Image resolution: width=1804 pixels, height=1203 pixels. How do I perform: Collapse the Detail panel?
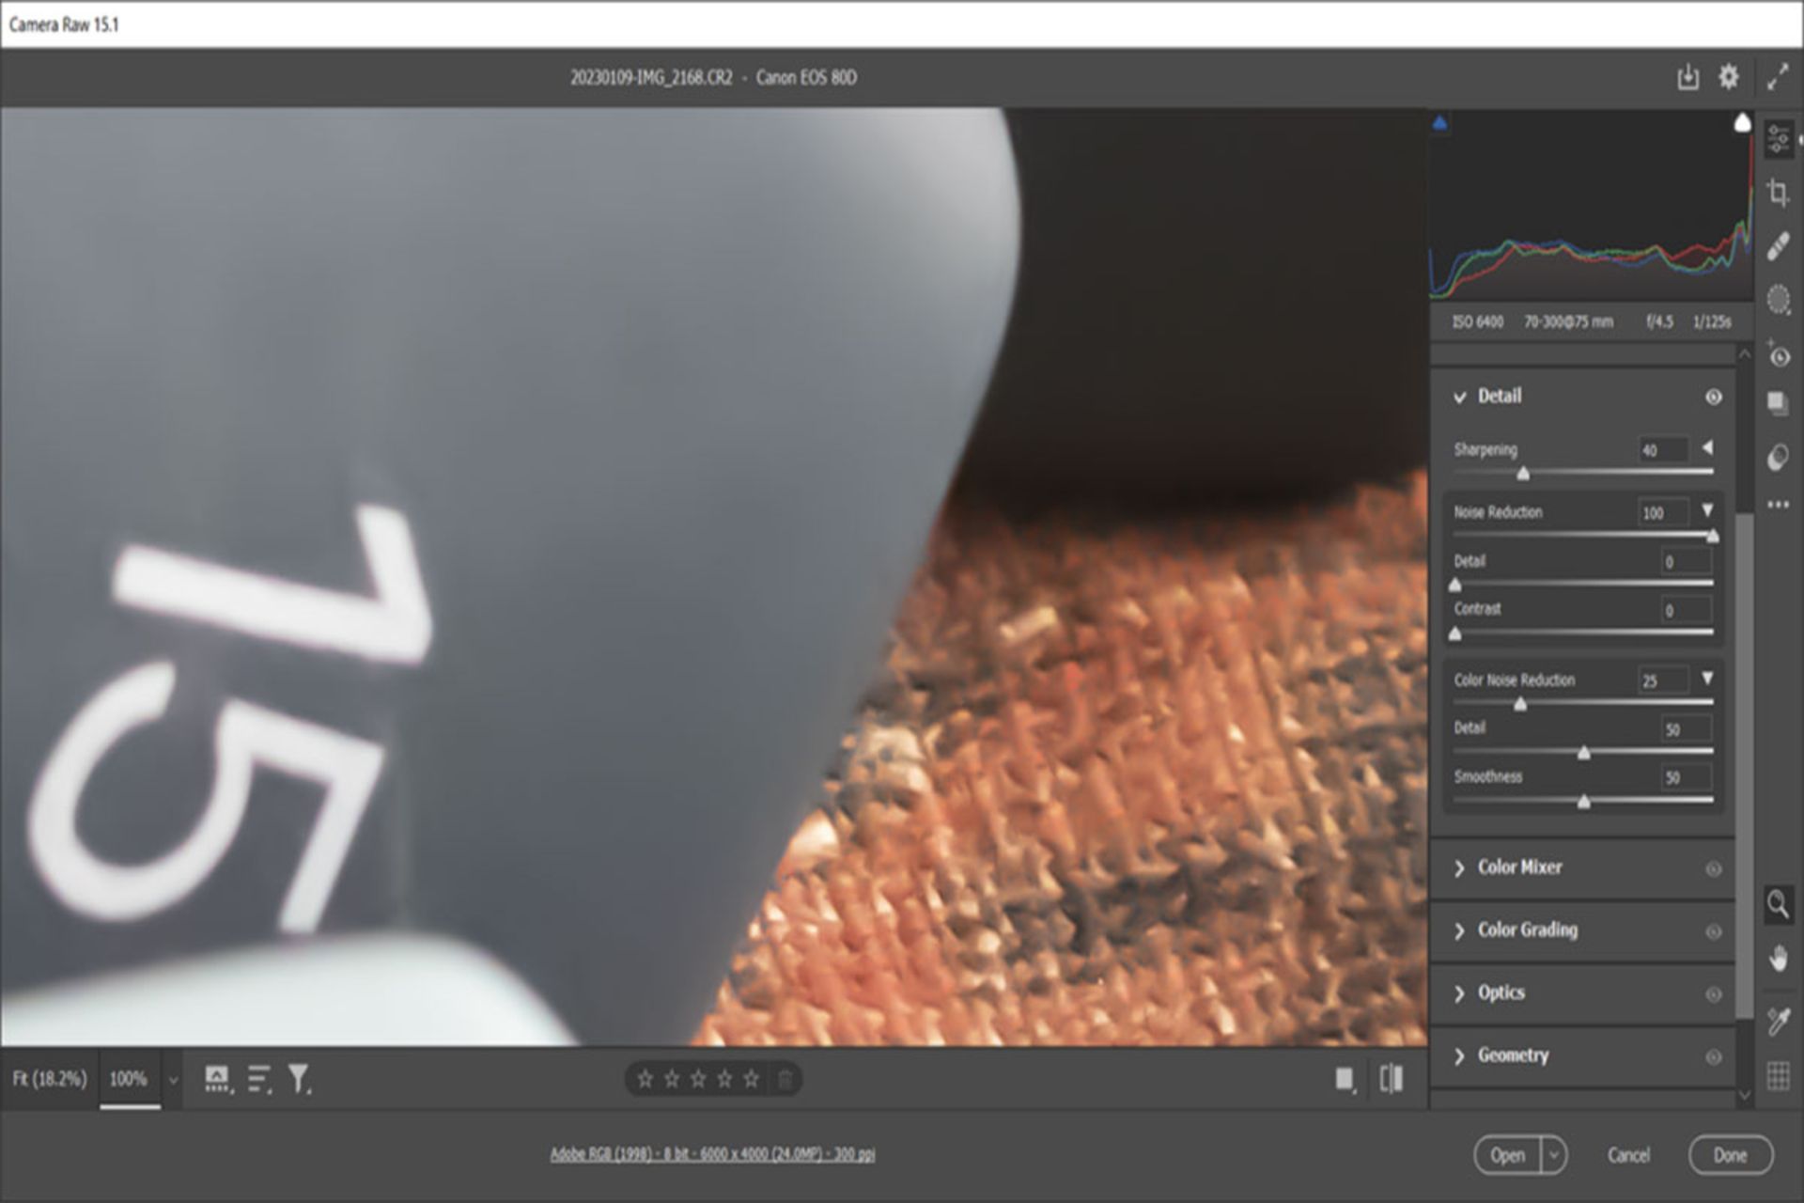pos(1459,397)
